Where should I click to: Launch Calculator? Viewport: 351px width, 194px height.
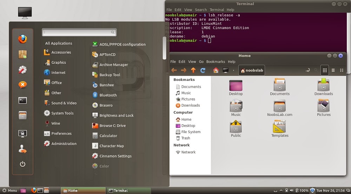coord(105,136)
